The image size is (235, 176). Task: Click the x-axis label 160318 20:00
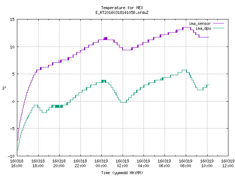click(x=59, y=163)
